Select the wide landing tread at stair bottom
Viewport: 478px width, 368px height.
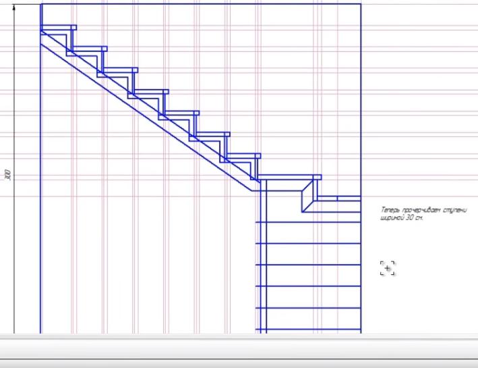click(289, 178)
